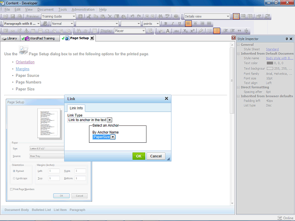This screenshot has width=295, height=221.
Task: Undo the last action
Action: pos(132,17)
